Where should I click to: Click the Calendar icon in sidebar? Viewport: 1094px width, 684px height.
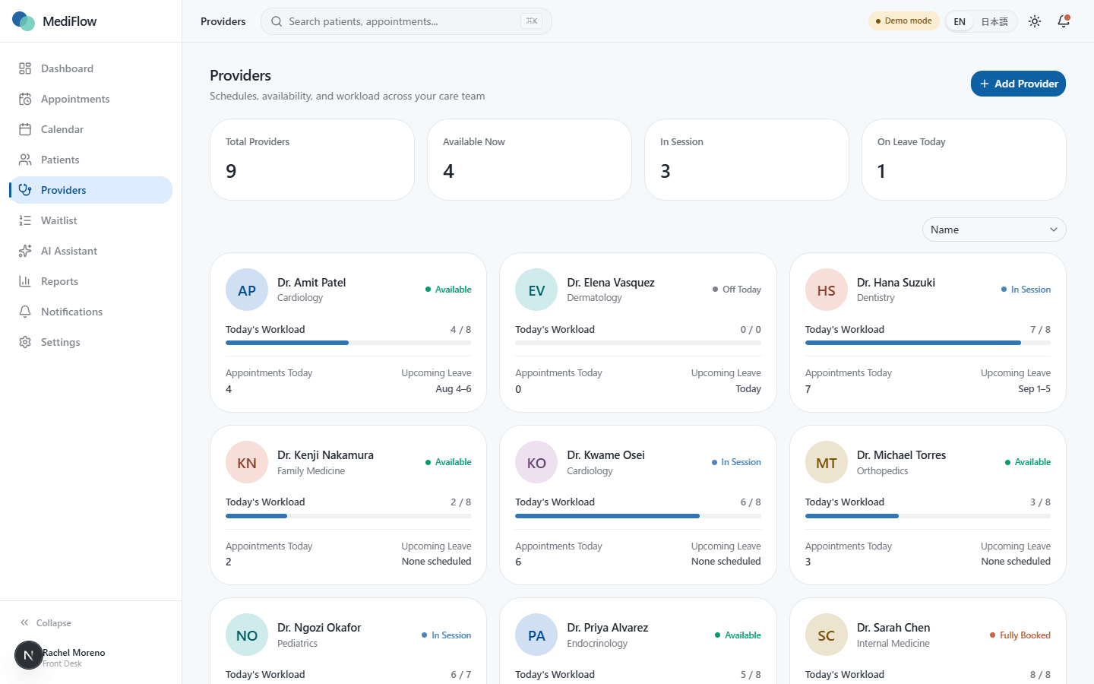pyautogui.click(x=25, y=129)
